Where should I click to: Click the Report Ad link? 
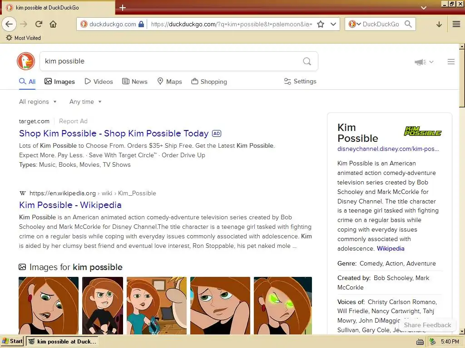pyautogui.click(x=73, y=121)
